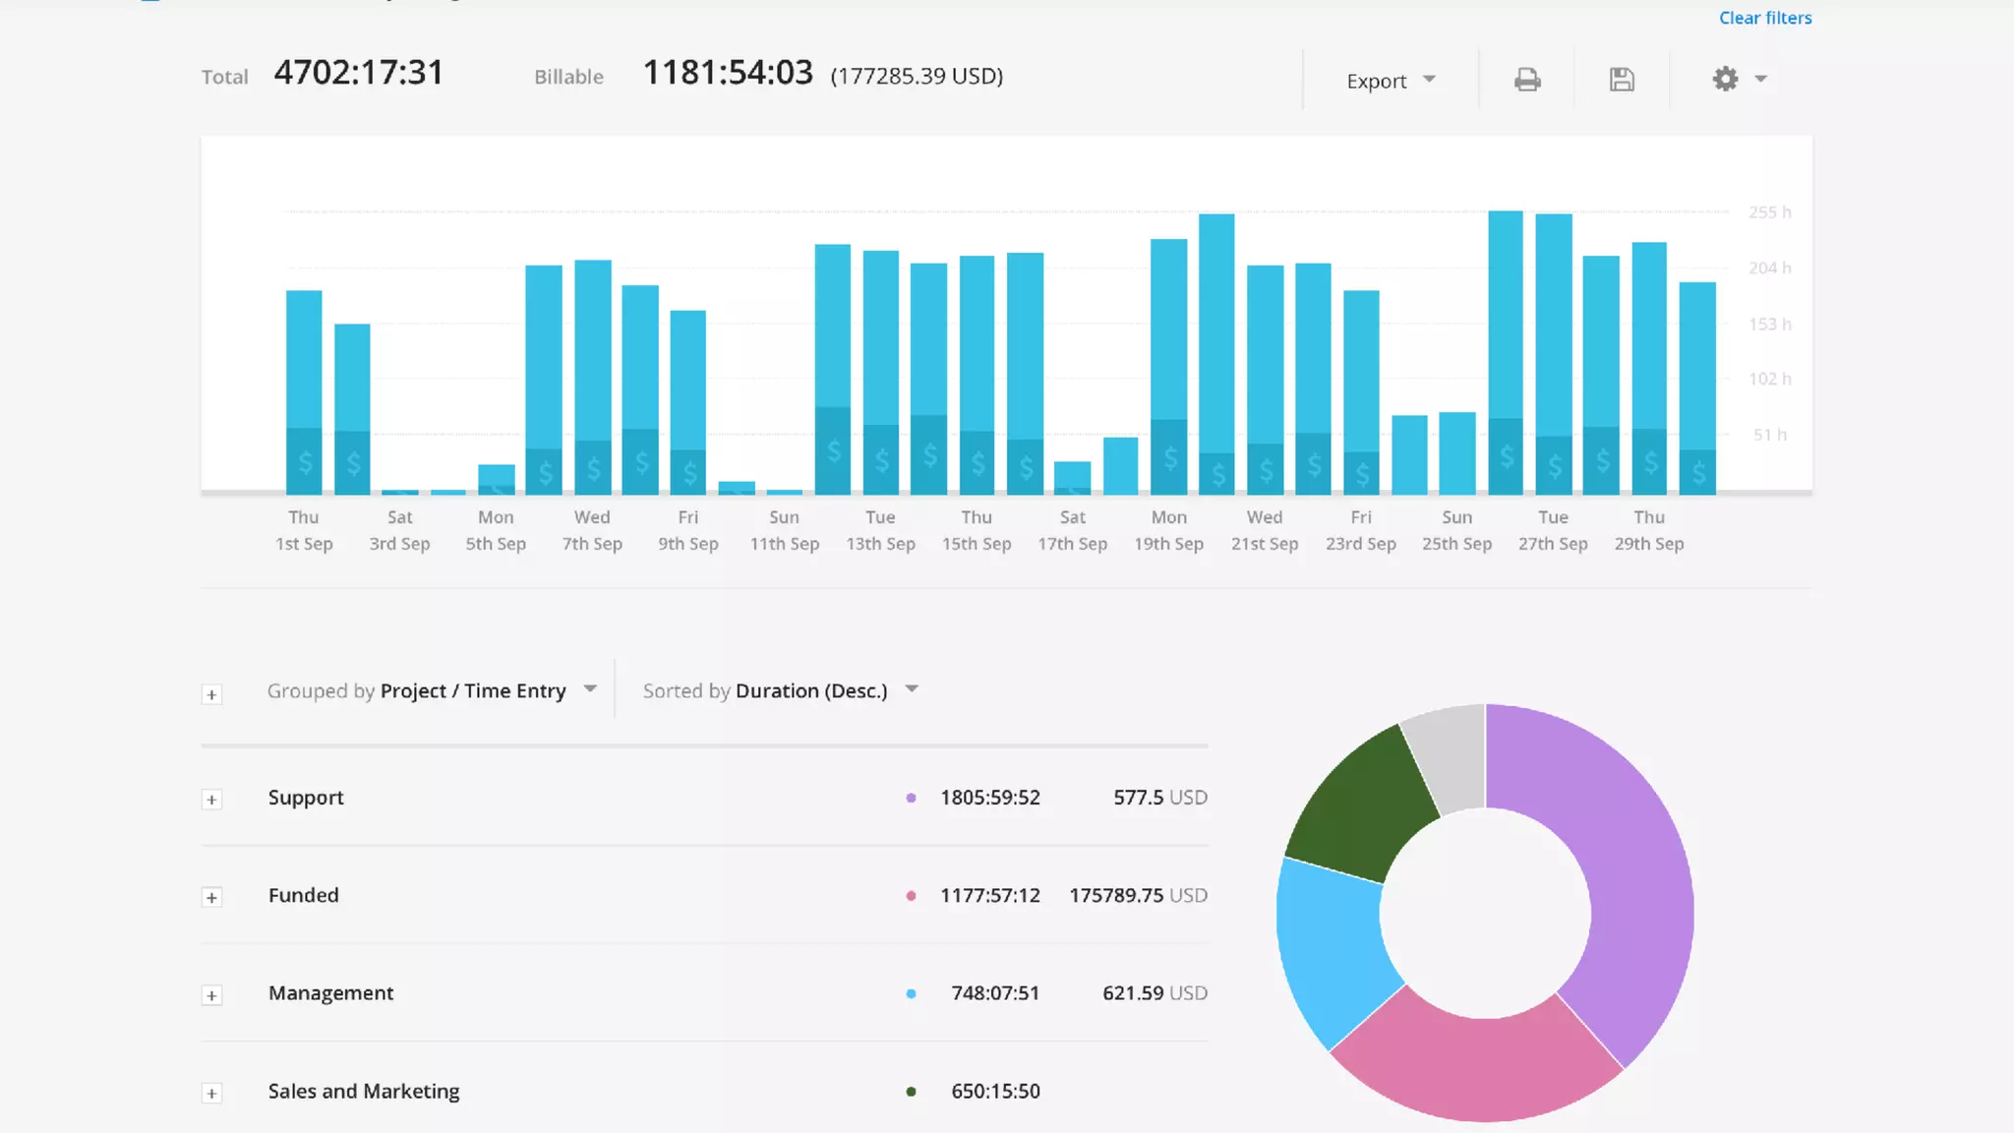Expand the Funded project row
This screenshot has height=1133, width=2014.
coord(211,897)
